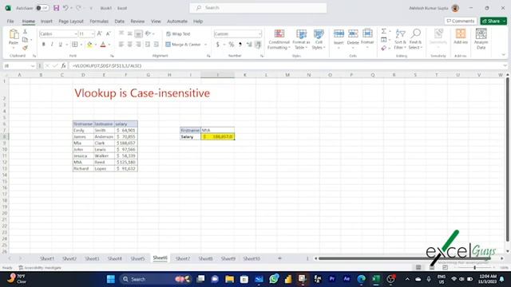Open Find & Select
Image resolution: width=511 pixels, height=287 pixels.
(415, 39)
